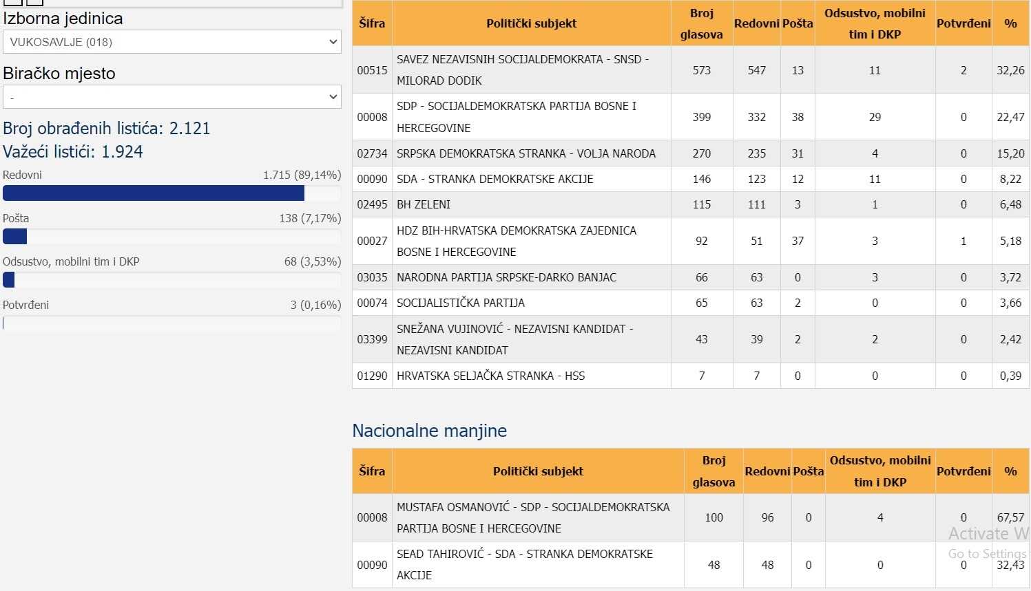The width and height of the screenshot is (1031, 591).
Task: Click the Redovni blue progress bar
Action: (x=154, y=193)
